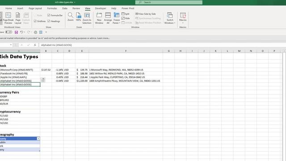Screen dimensions: 286x161
Task: Click the print preview icon in quick access toolbar
Action: tap(35, 32)
